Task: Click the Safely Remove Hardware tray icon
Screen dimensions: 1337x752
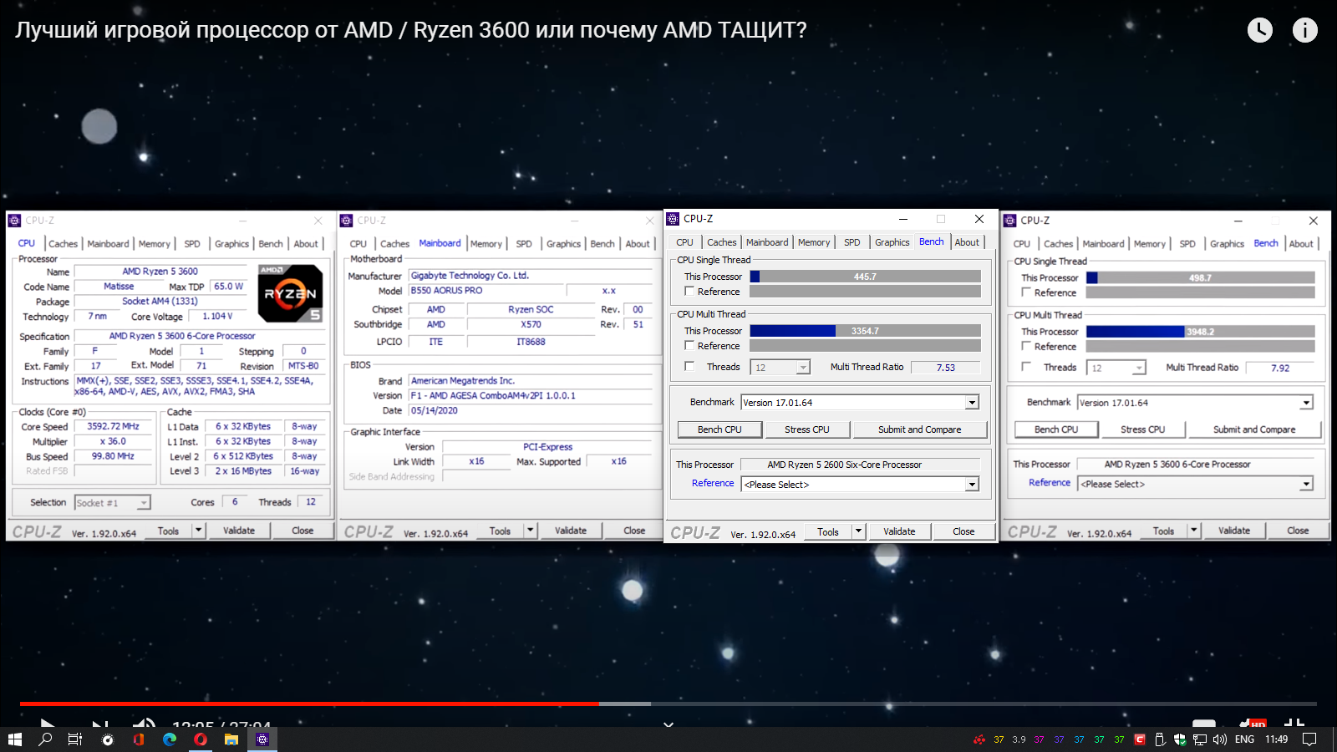Action: [1160, 739]
